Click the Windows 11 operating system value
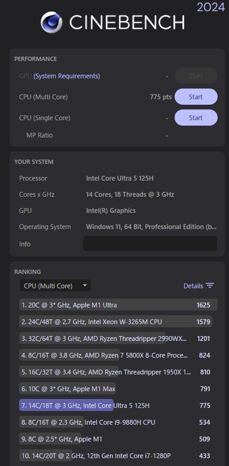Image resolution: width=229 pixels, height=466 pixels. (151, 227)
